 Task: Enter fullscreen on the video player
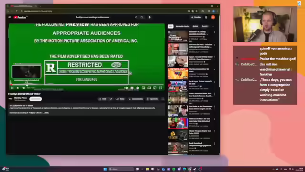point(161,88)
